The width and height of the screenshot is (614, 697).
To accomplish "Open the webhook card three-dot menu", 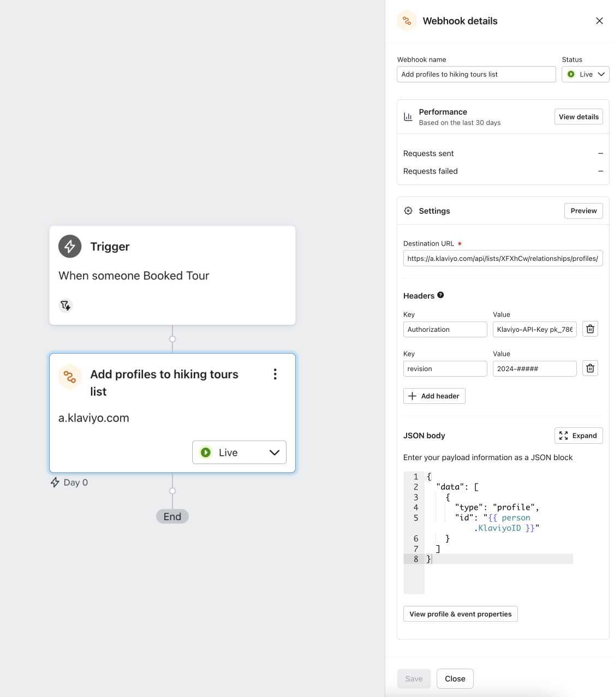I will point(275,374).
